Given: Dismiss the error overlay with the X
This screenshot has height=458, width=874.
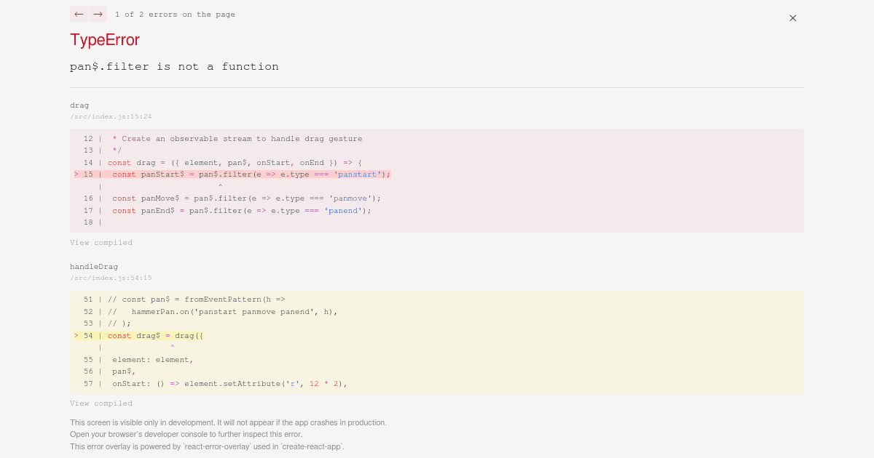Looking at the screenshot, I should [792, 17].
